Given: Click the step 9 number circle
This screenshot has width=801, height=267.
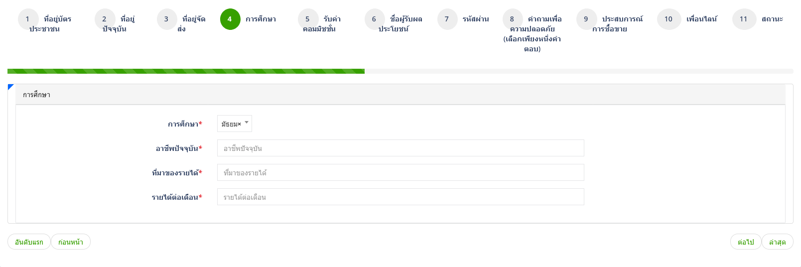Looking at the screenshot, I should (586, 19).
